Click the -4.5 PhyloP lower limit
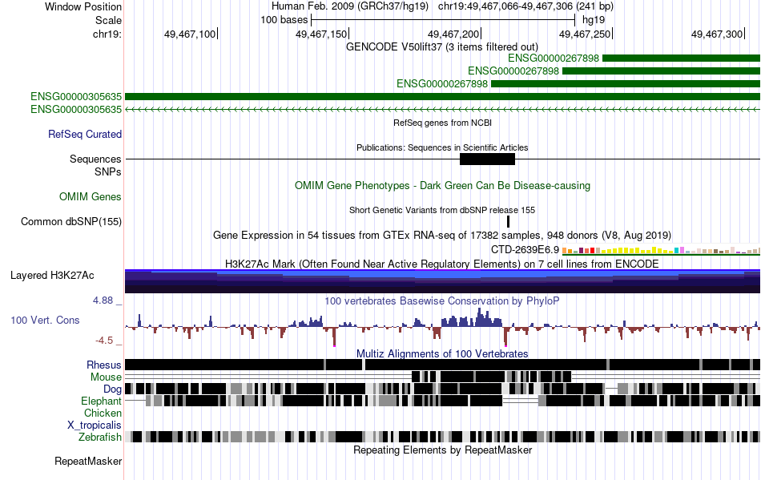This screenshot has width=761, height=480. pos(104,341)
